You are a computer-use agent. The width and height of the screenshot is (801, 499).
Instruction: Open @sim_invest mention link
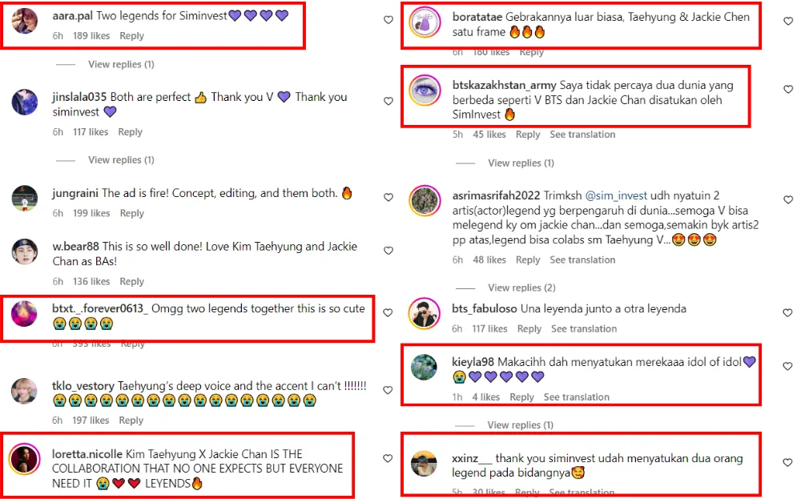(616, 195)
